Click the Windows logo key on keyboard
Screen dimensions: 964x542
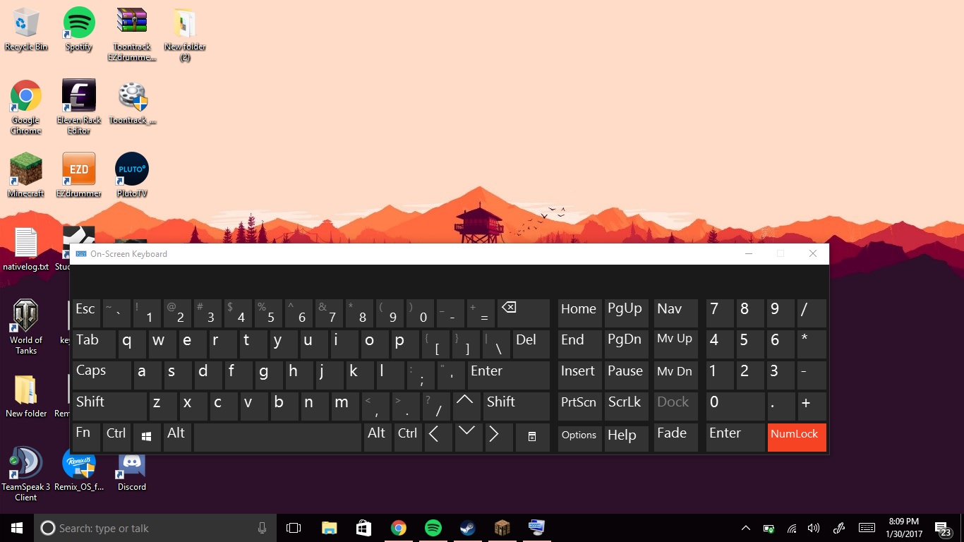click(x=147, y=438)
